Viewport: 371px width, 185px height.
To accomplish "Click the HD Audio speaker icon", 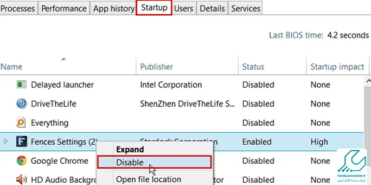I will (x=21, y=180).
